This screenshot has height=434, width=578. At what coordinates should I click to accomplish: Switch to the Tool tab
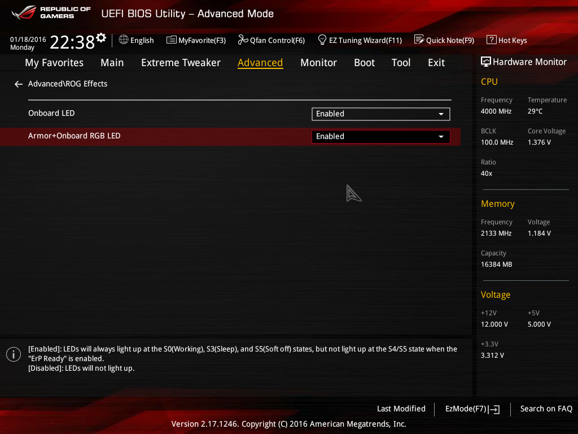pos(401,63)
